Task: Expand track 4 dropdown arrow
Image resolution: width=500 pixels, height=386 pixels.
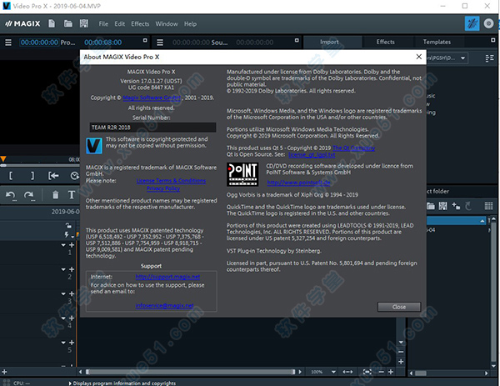Action: (63, 318)
